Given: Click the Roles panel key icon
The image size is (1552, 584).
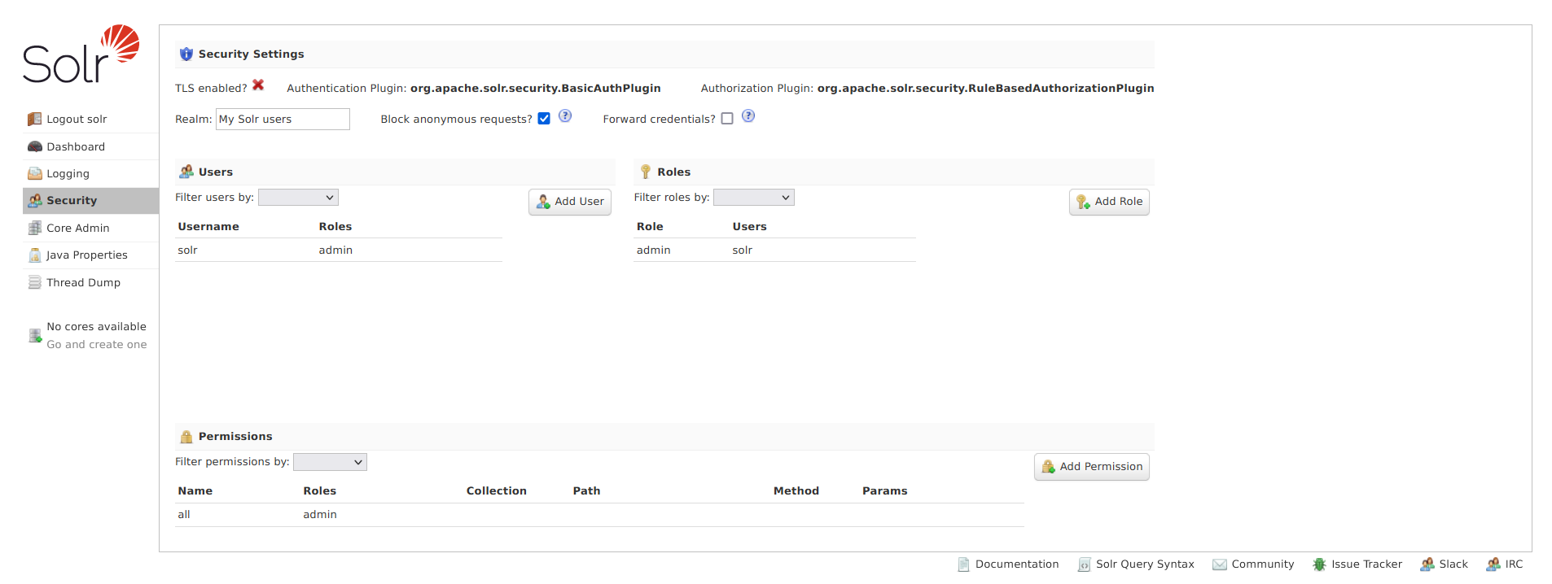Looking at the screenshot, I should (x=645, y=172).
